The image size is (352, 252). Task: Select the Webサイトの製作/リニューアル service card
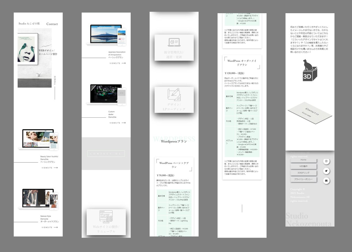[x=106, y=222]
